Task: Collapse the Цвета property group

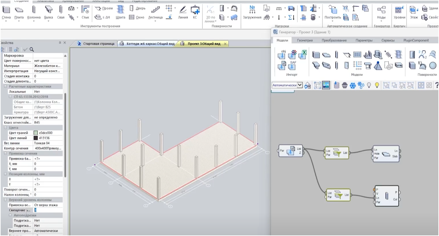Action: coord(5,128)
